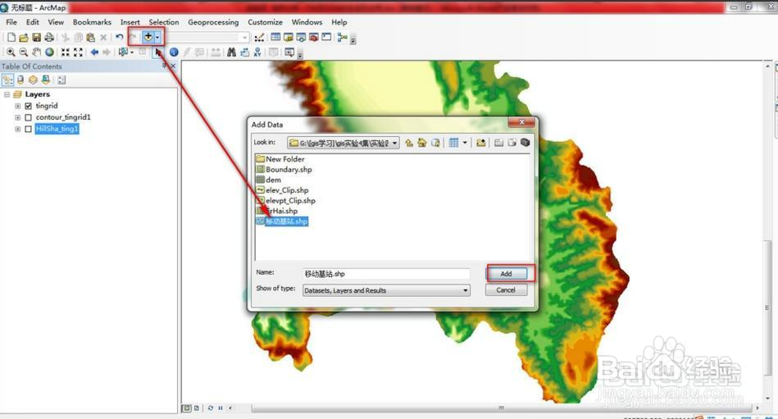The height and width of the screenshot is (419, 778).
Task: Select the Zoom Out tool
Action: point(23,52)
